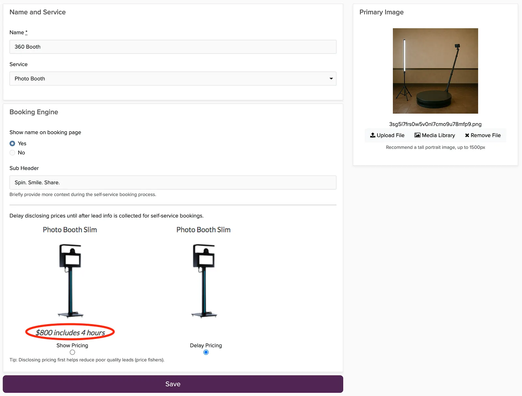Select Yes for show name on booking page
The width and height of the screenshot is (522, 396).
12,143
